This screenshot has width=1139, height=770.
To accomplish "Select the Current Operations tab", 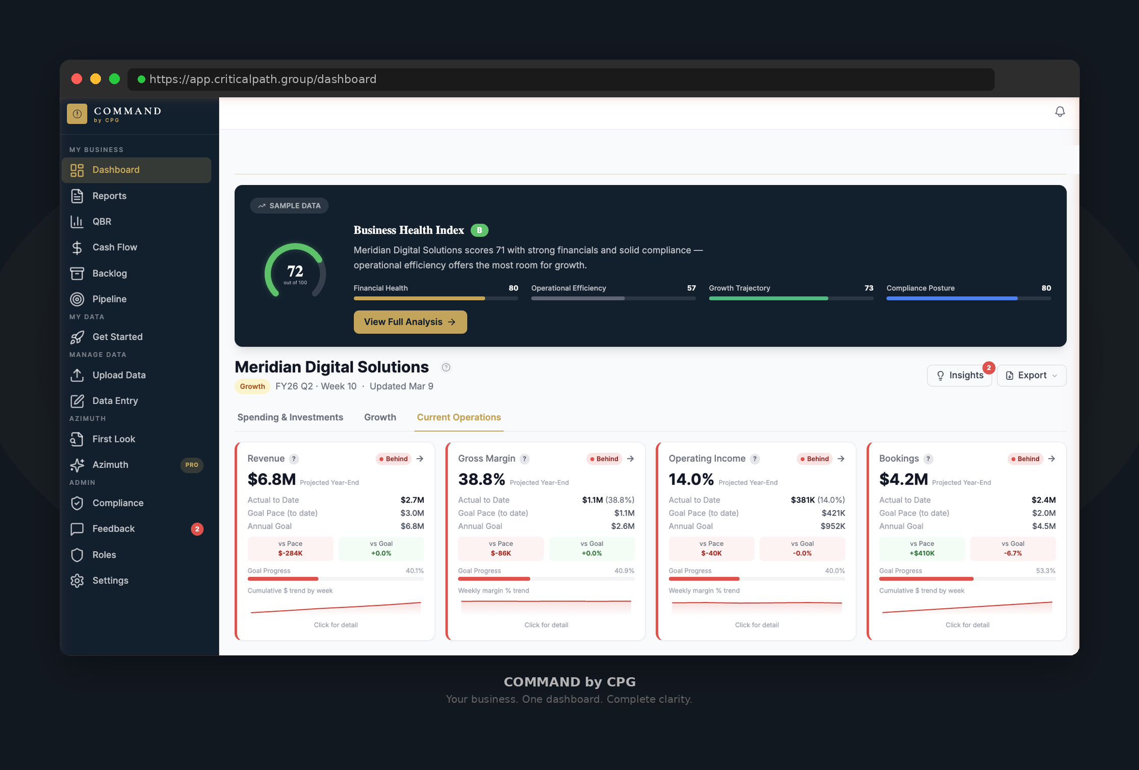I will pos(459,417).
